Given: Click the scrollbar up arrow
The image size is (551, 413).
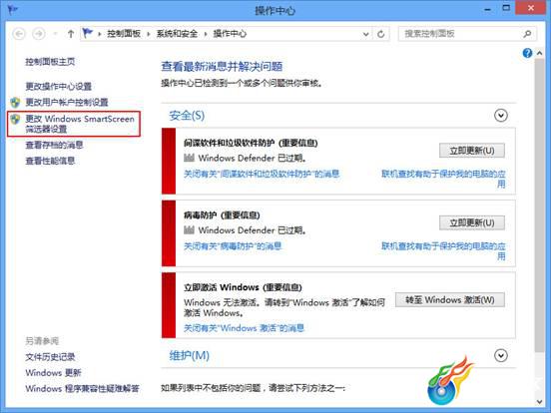Looking at the screenshot, I should pos(539,53).
